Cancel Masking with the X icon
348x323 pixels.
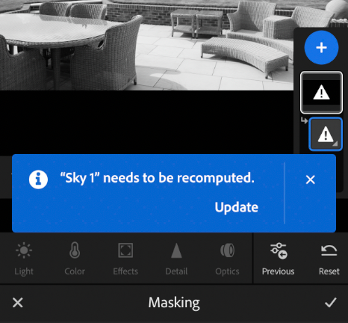(x=18, y=303)
